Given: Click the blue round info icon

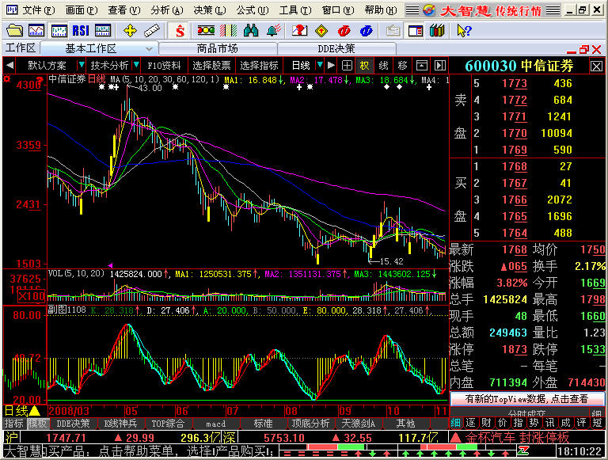Looking at the screenshot, I should (x=366, y=30).
